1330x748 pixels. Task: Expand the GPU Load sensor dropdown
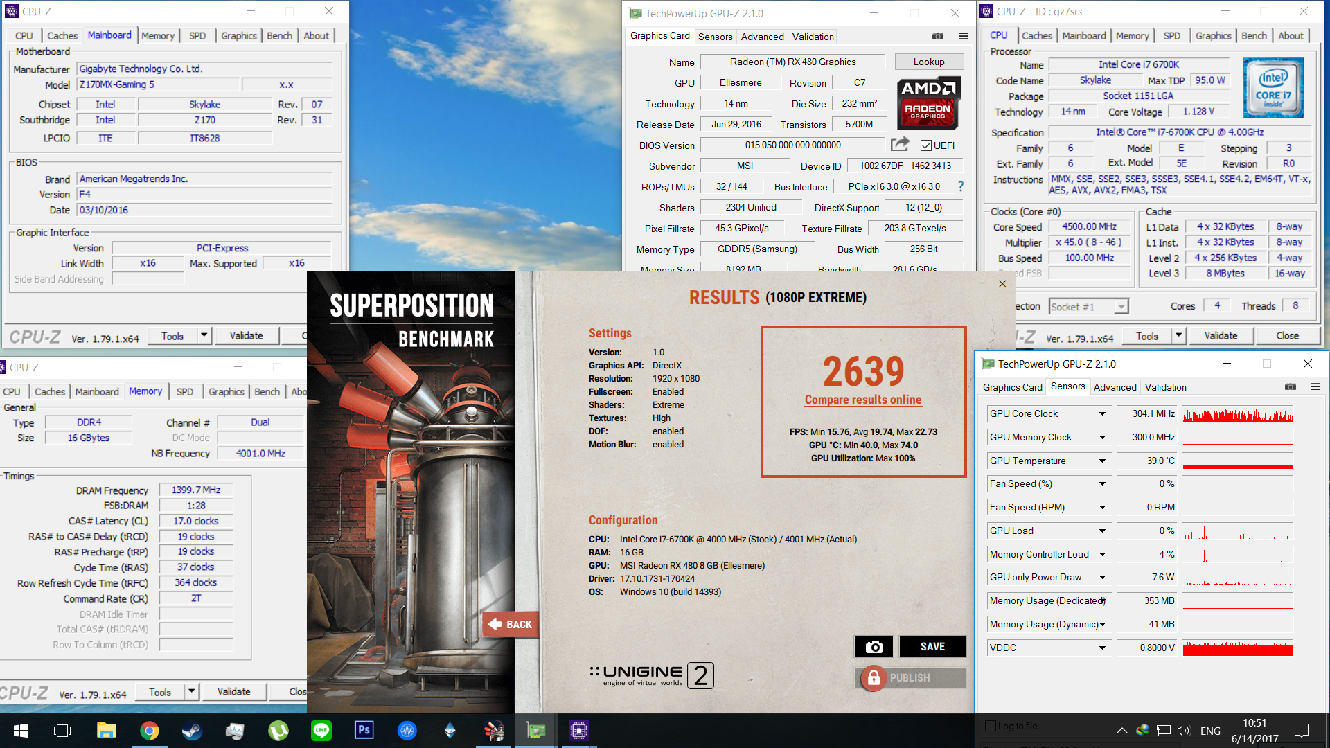pyautogui.click(x=1102, y=531)
